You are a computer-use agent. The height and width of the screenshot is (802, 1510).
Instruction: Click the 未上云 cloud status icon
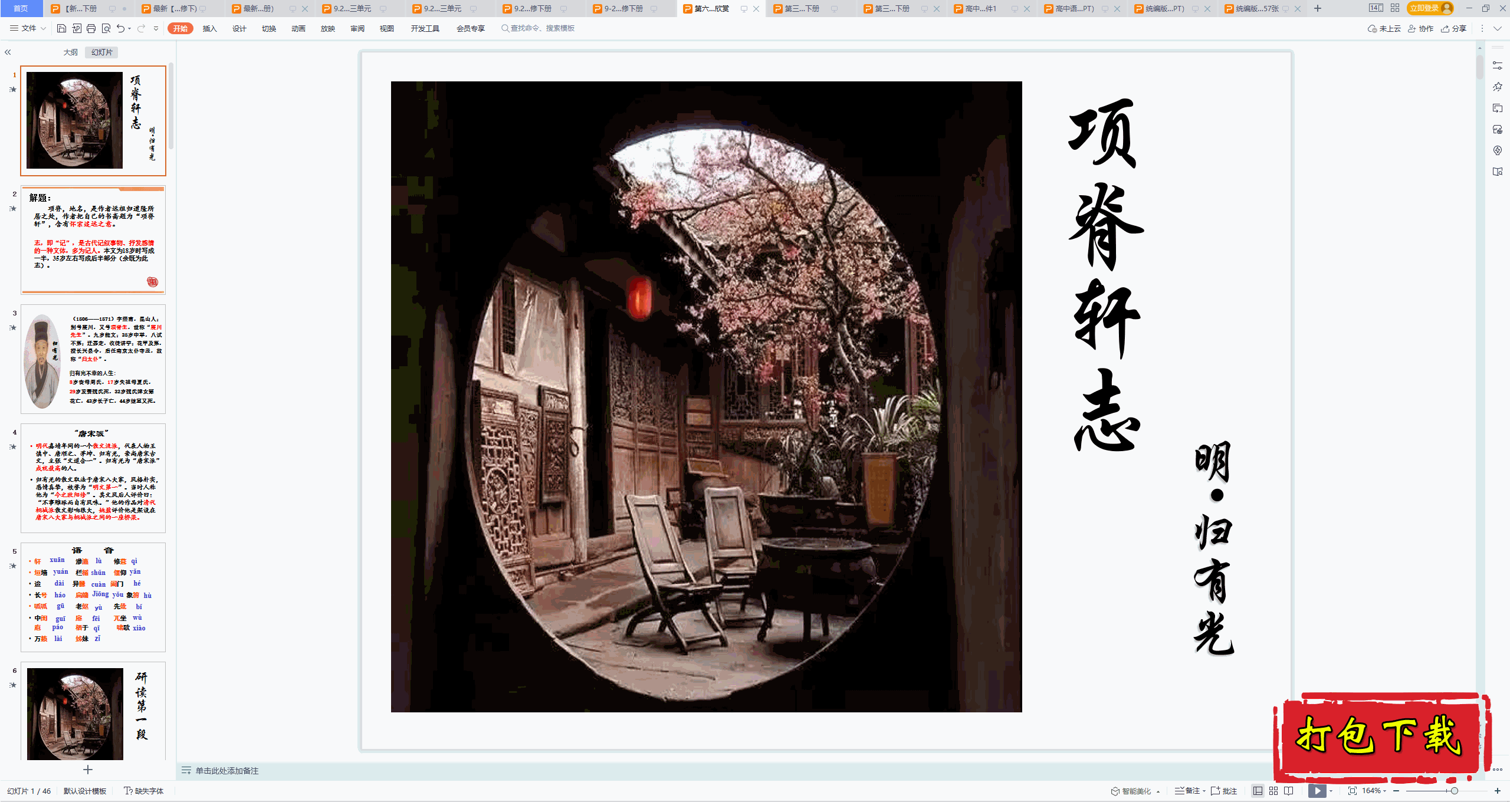1384,28
